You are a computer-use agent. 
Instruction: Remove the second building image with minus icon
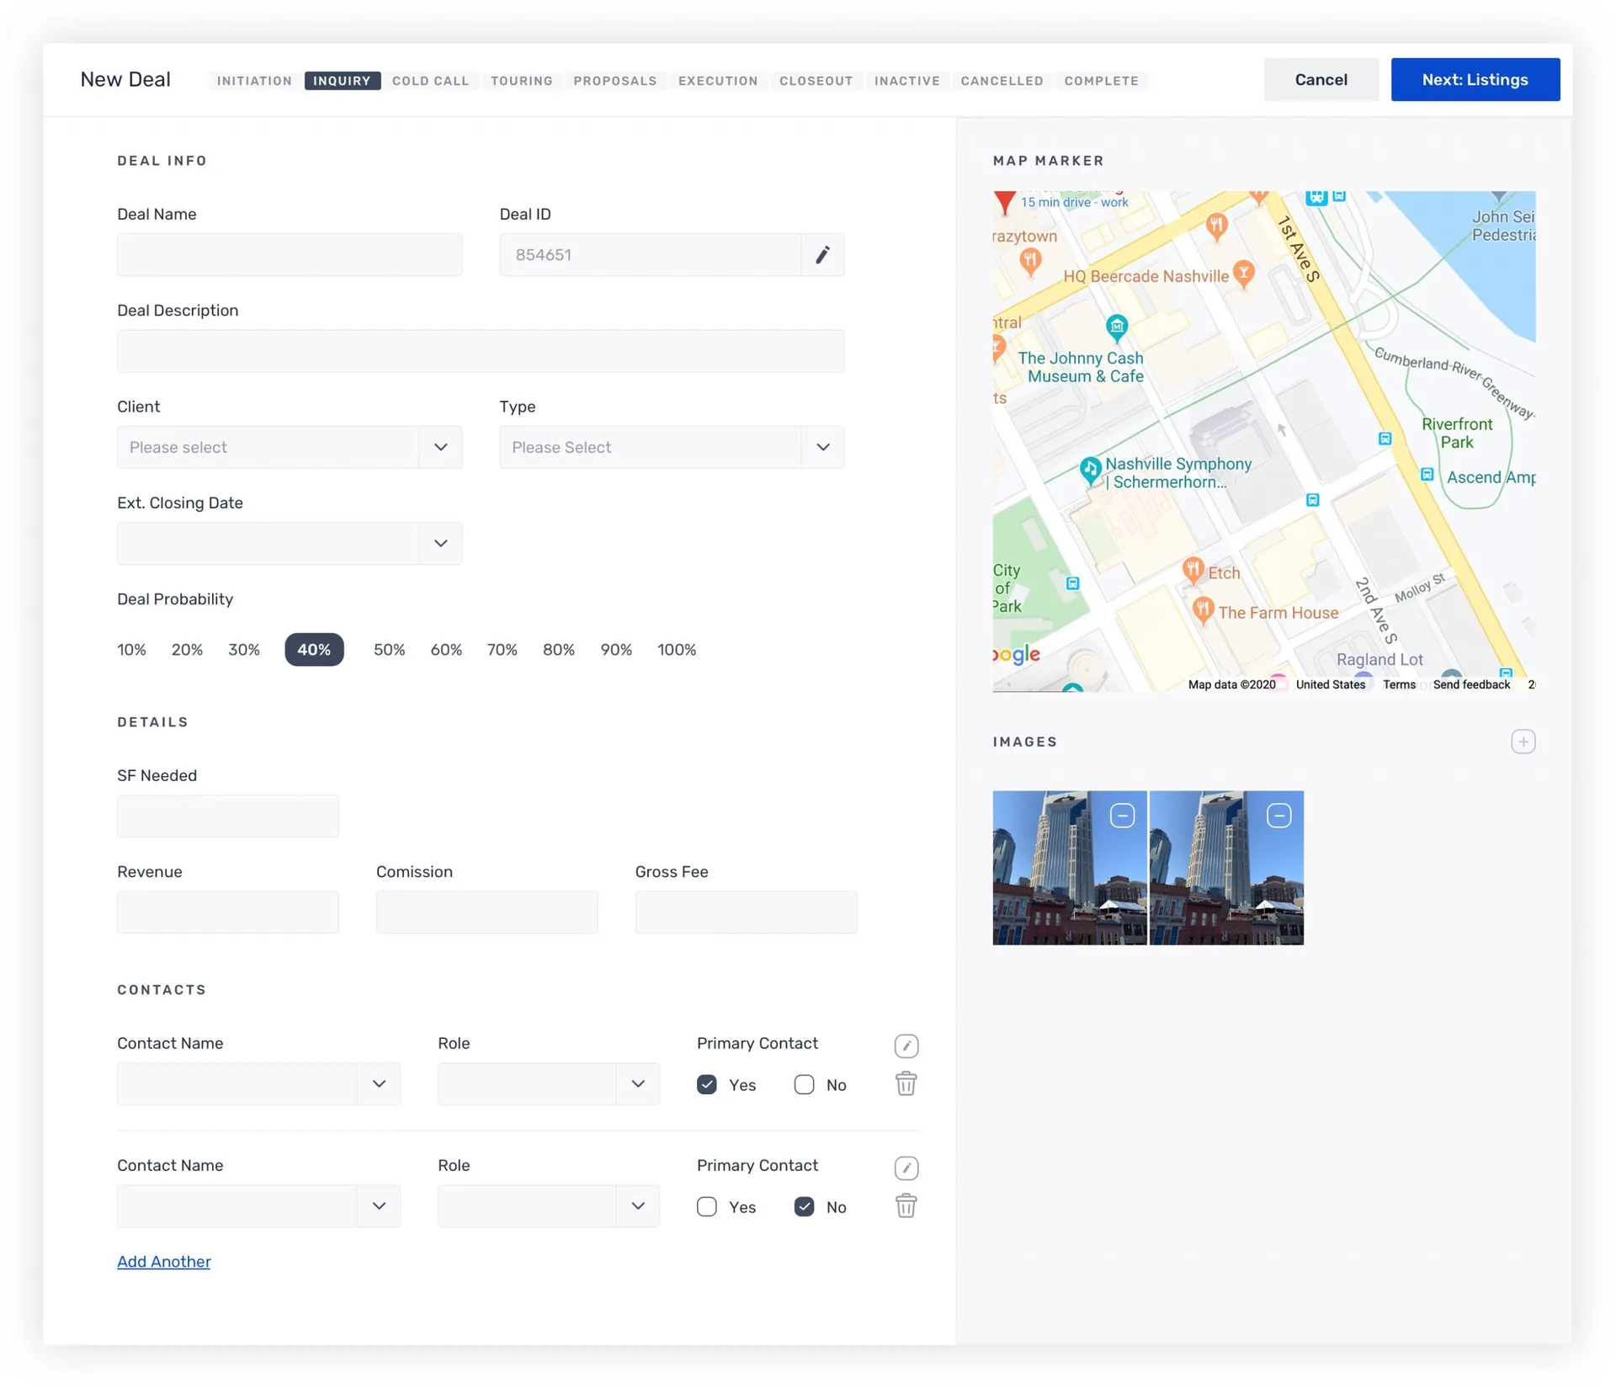point(1278,816)
